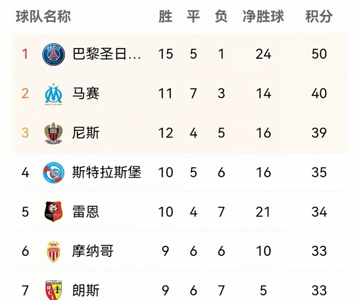Click the 朗斯 team name
This screenshot has height=300, width=359.
pyautogui.click(x=86, y=290)
